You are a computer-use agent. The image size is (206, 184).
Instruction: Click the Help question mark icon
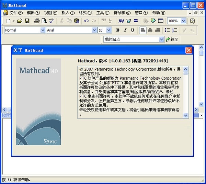click(x=192, y=21)
